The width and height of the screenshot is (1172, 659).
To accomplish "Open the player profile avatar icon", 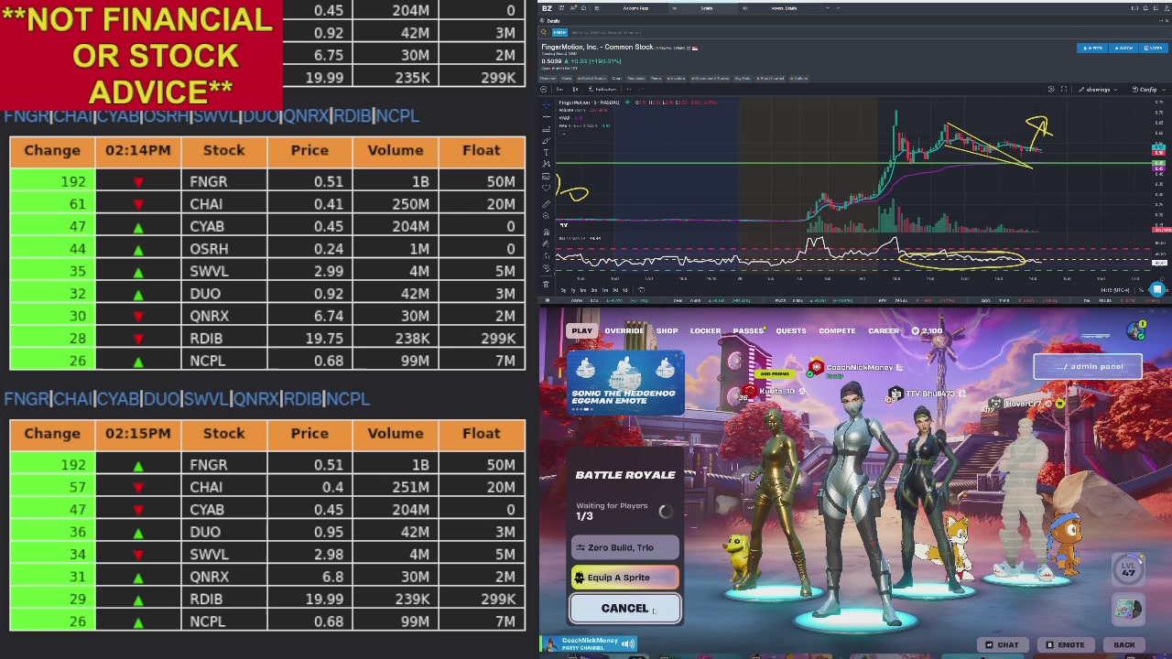I will tap(1136, 329).
